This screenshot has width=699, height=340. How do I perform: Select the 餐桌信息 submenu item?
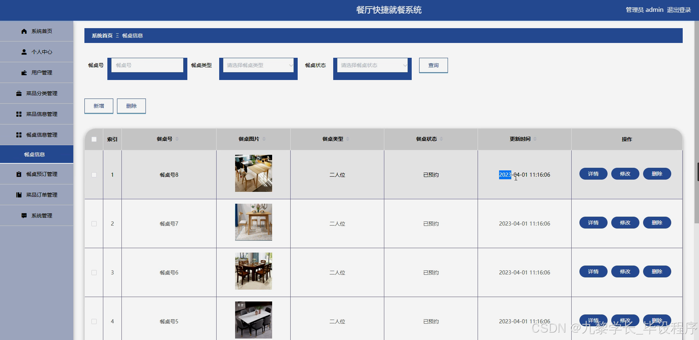point(37,154)
